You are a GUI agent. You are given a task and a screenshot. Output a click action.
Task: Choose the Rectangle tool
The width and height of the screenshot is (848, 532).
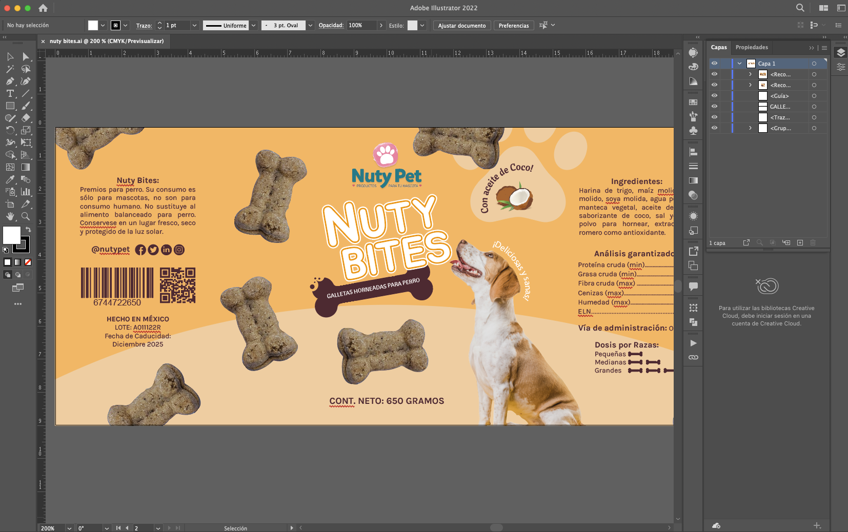[x=10, y=106]
